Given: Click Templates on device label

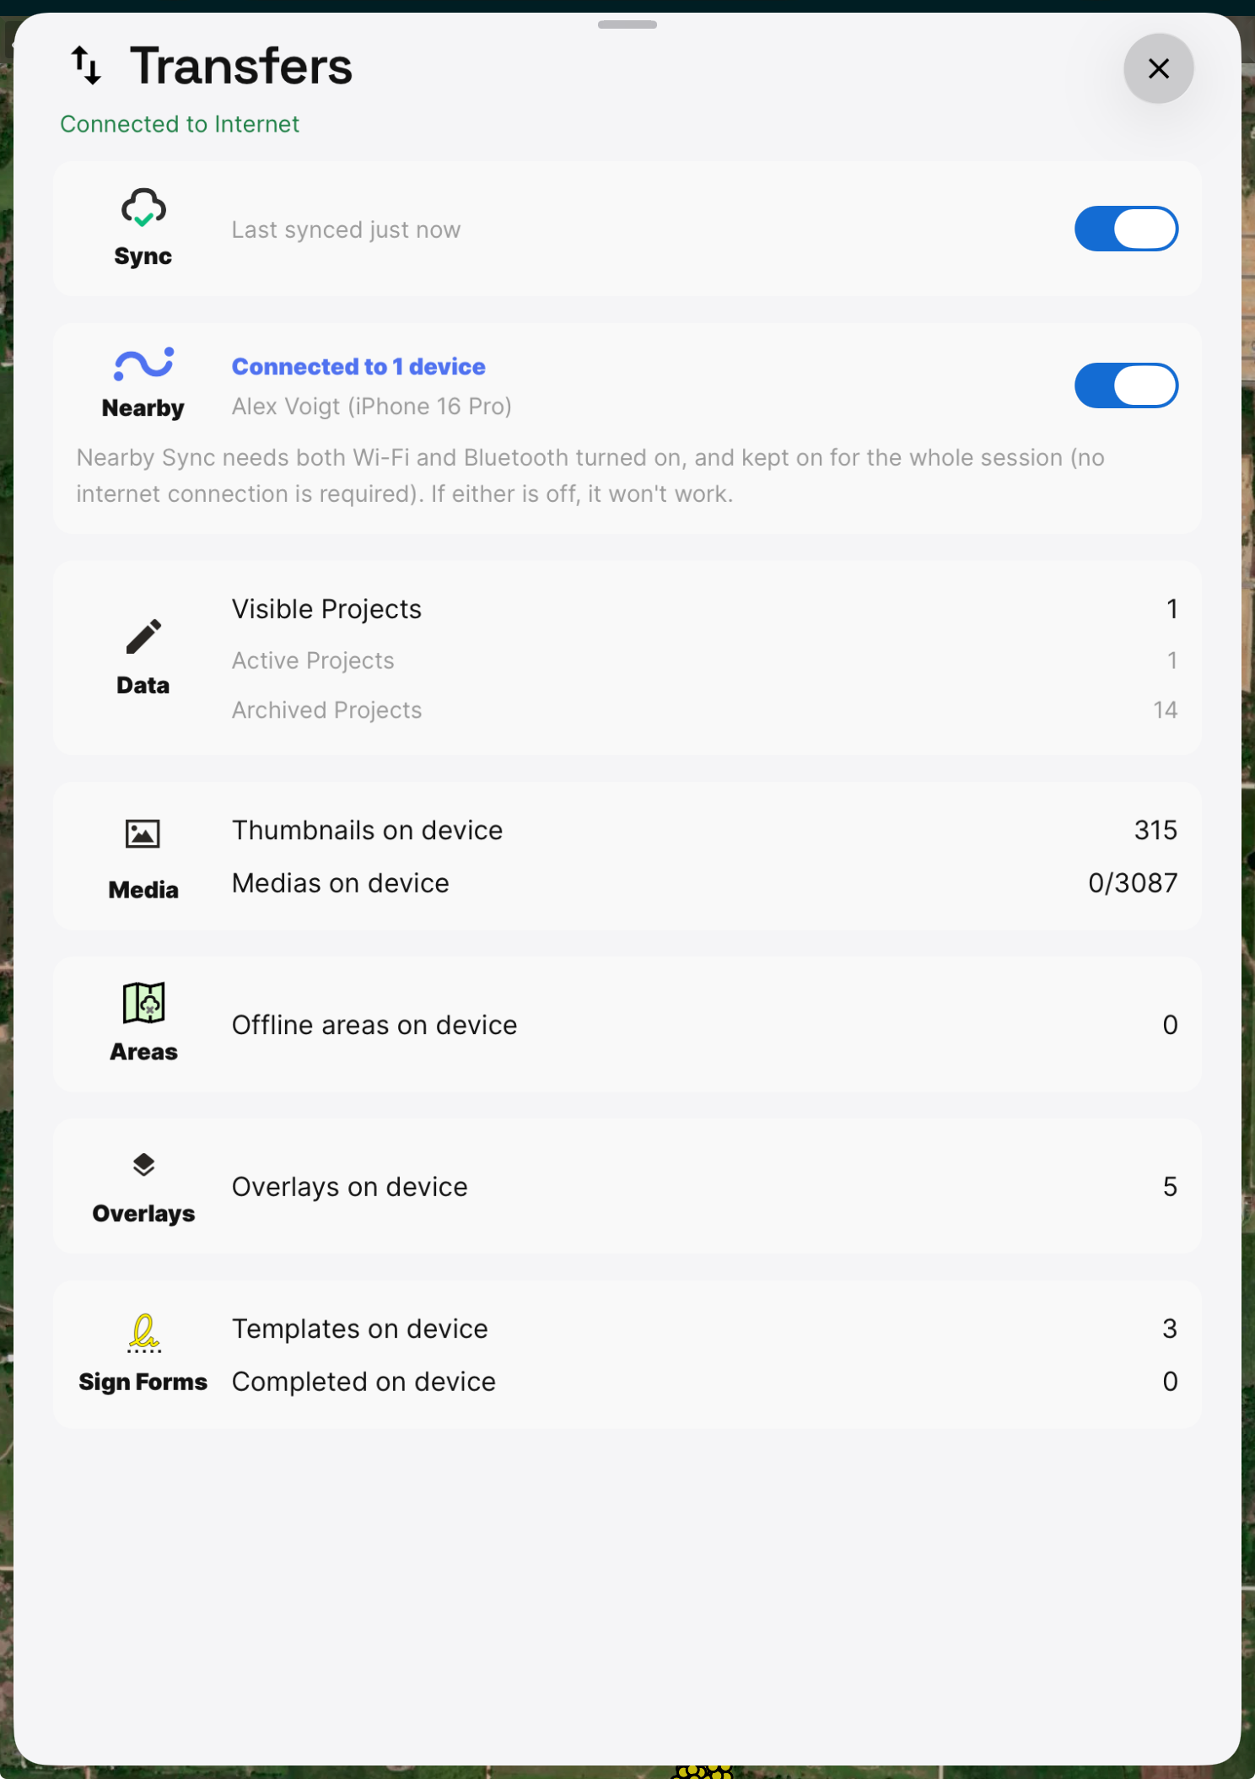Looking at the screenshot, I should point(359,1329).
